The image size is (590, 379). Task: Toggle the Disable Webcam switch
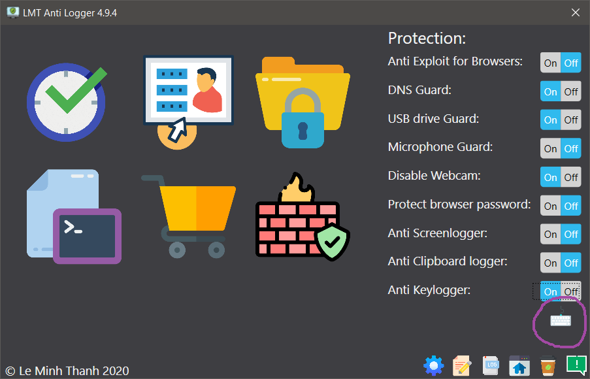[x=561, y=177]
